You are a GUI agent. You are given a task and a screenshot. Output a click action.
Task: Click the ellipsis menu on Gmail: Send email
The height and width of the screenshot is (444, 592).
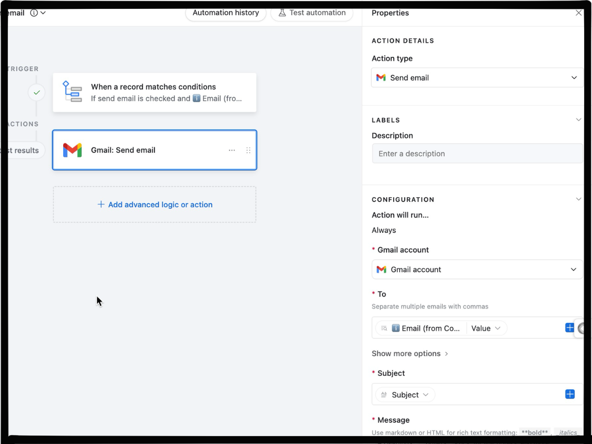coord(232,150)
